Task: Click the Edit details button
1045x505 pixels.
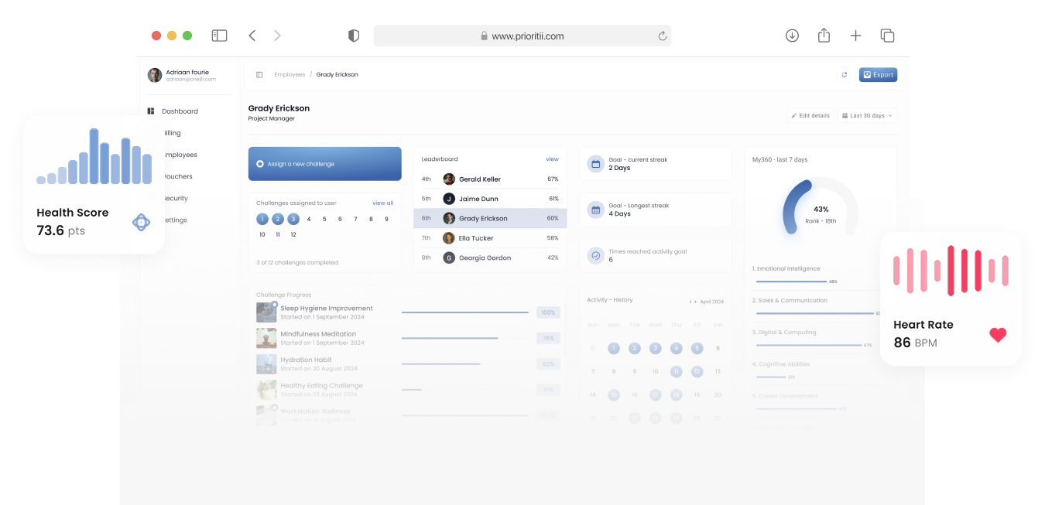Action: pos(810,114)
